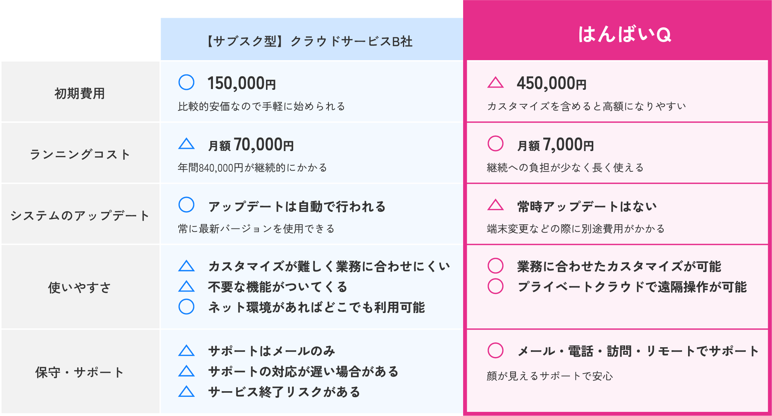The height and width of the screenshot is (416, 772).
Task: Click the blue triangle beside 不要な機能がついてくる
Action: [x=186, y=286]
